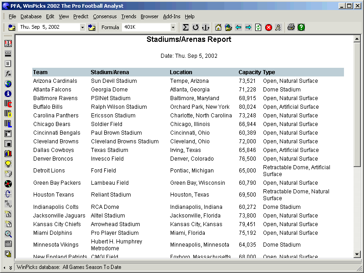Open the Database menu
364x273 pixels.
pos(31,16)
